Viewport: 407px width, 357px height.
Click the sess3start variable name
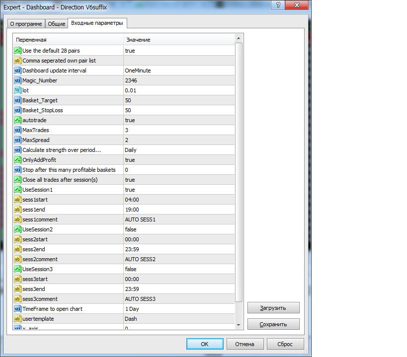click(x=35, y=279)
